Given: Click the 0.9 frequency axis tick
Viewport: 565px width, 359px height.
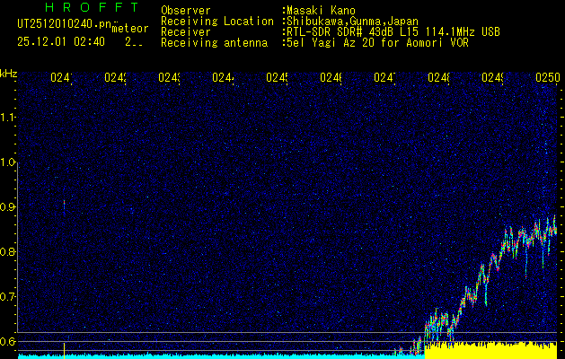Looking at the screenshot, I should pyautogui.click(x=9, y=207).
